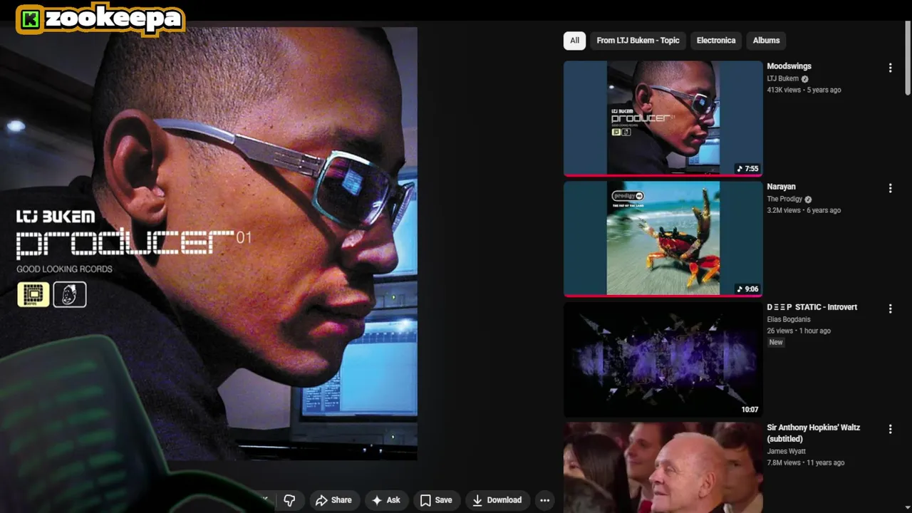The height and width of the screenshot is (513, 912).
Task: Open the Moodswings video thumbnail
Action: [663, 118]
